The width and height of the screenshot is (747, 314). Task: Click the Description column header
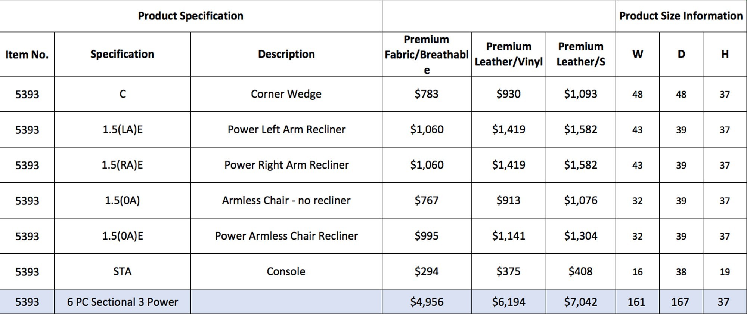click(x=286, y=54)
